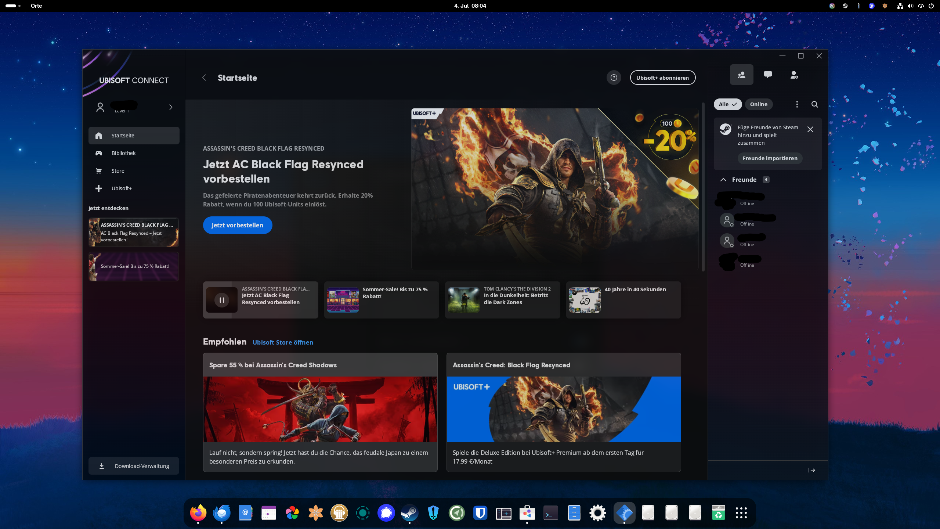This screenshot has height=529, width=940.
Task: Click the help question mark icon
Action: [614, 78]
